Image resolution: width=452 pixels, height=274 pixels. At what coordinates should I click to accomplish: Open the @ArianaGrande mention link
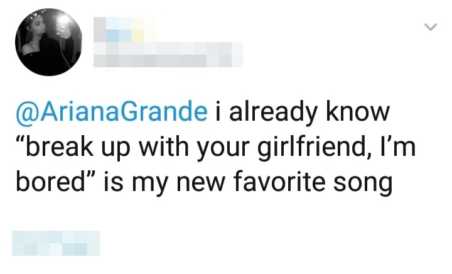tap(111, 113)
